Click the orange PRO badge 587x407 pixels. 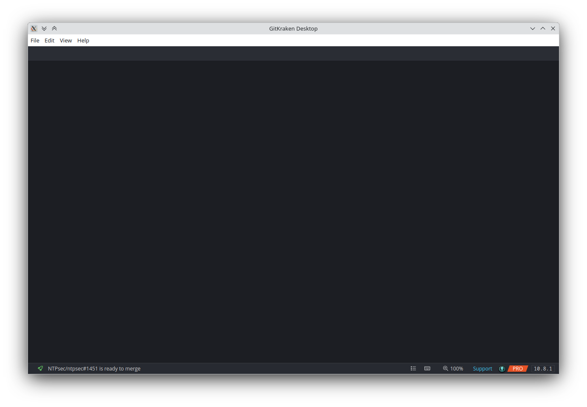[x=517, y=368]
